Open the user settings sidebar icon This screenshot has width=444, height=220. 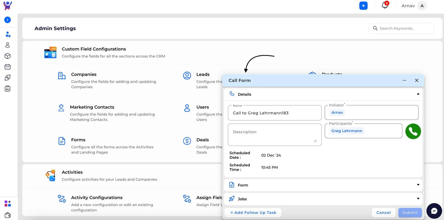pyautogui.click(x=8, y=34)
